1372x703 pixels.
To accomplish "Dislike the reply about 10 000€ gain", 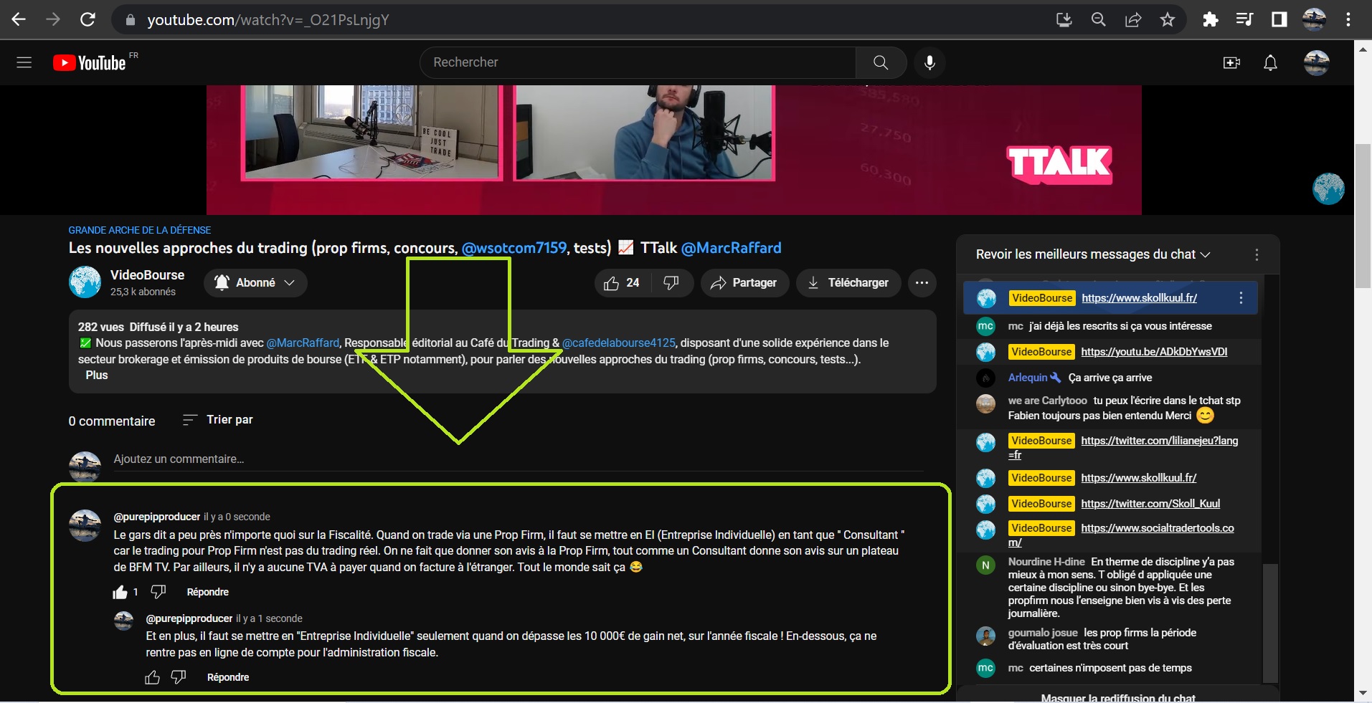I will click(x=179, y=677).
